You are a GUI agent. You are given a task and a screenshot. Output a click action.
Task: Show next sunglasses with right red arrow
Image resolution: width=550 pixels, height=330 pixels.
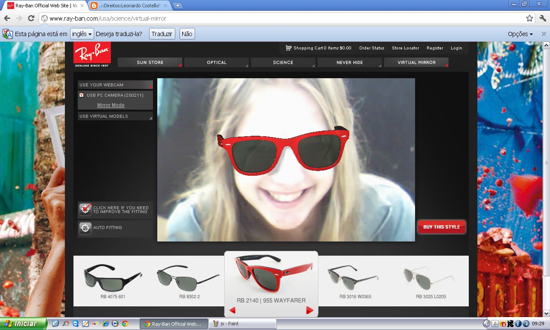(309, 310)
